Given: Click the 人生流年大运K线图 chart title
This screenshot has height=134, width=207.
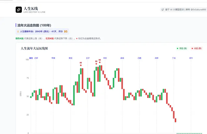Looking at the screenshot, I should point(34,48).
